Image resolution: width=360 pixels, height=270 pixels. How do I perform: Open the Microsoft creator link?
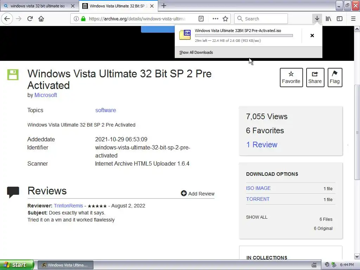46,95
